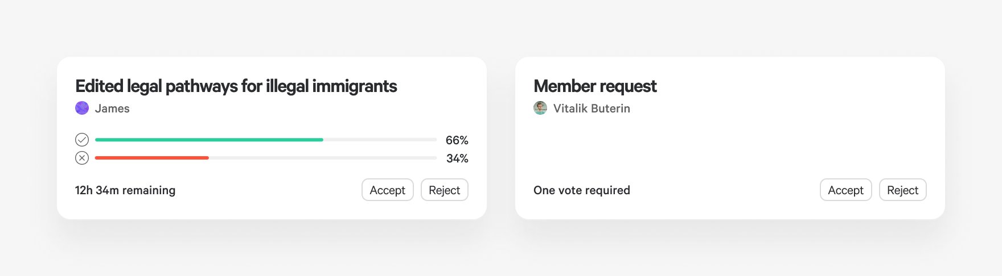The width and height of the screenshot is (1002, 276).
Task: Reject the edited legal pathways proposal
Action: click(x=444, y=190)
